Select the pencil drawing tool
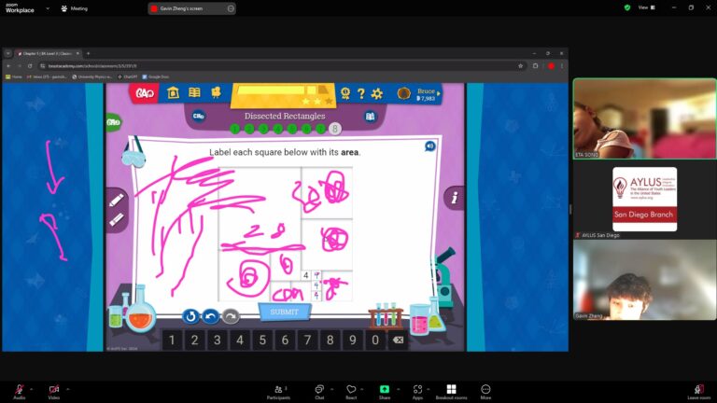The image size is (717, 403). (x=116, y=201)
